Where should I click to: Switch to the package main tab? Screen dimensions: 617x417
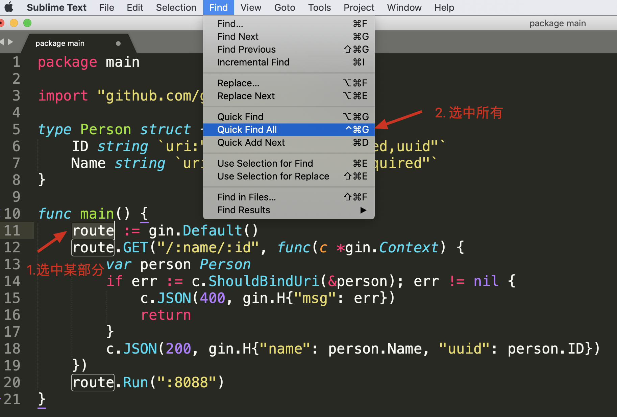(60, 44)
